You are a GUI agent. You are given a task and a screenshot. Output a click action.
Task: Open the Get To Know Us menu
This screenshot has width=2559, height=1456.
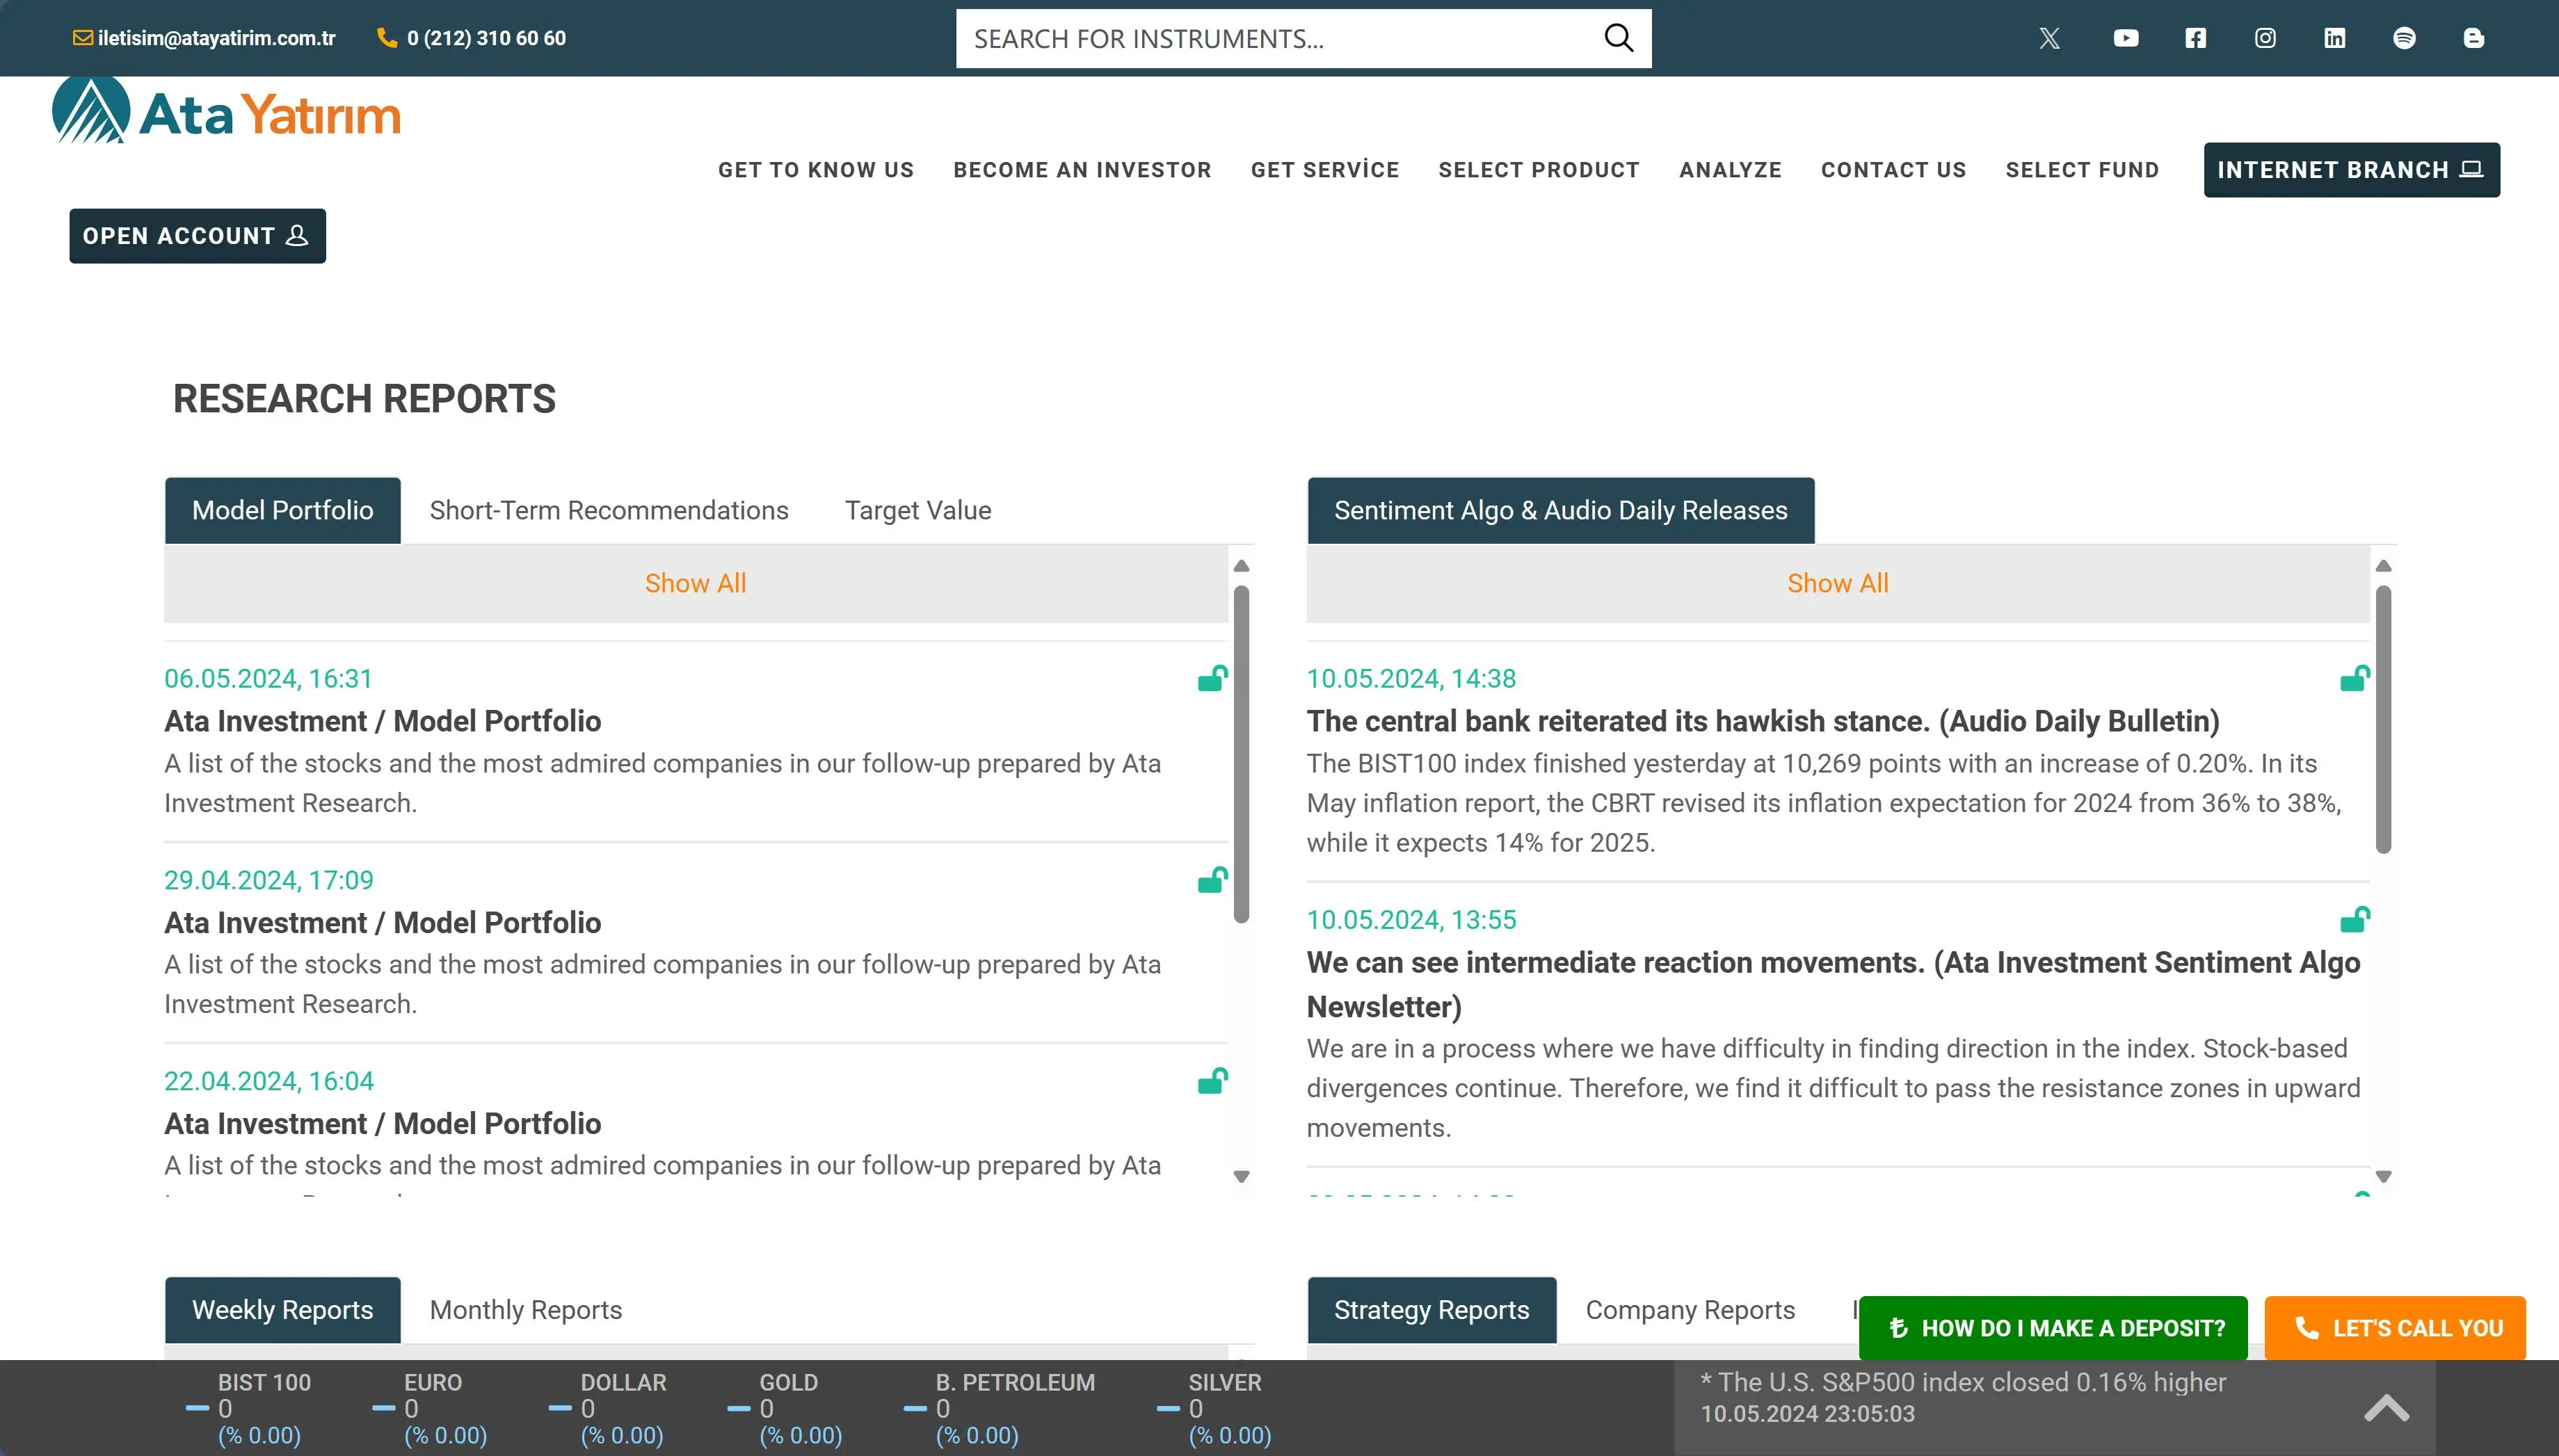coord(817,170)
